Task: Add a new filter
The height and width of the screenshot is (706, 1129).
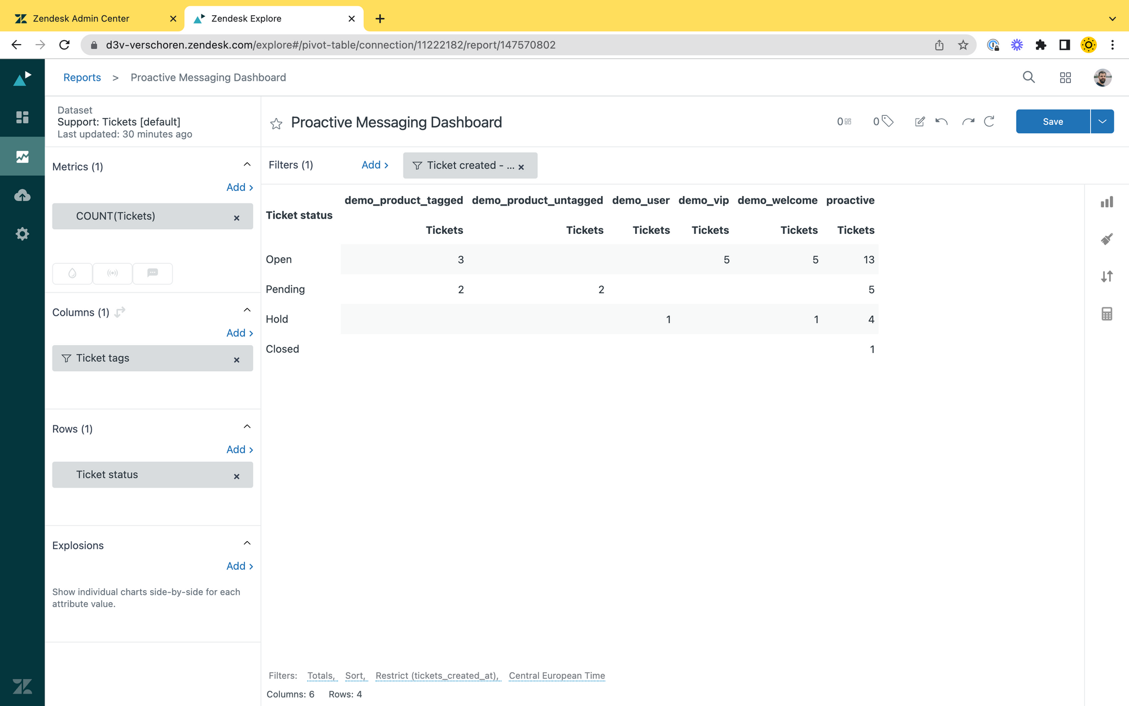Action: pos(375,165)
